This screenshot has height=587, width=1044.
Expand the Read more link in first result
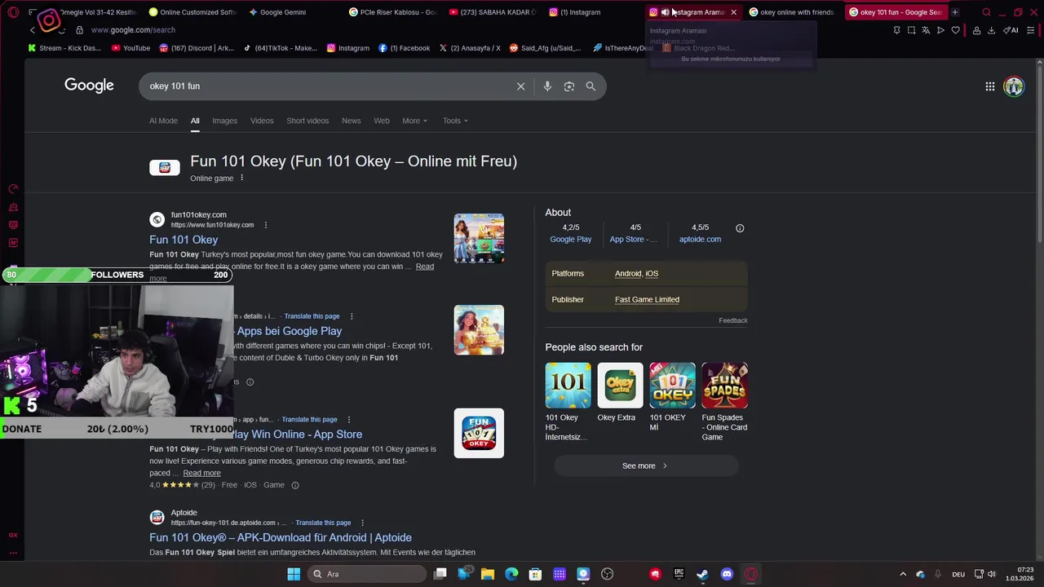coord(425,267)
